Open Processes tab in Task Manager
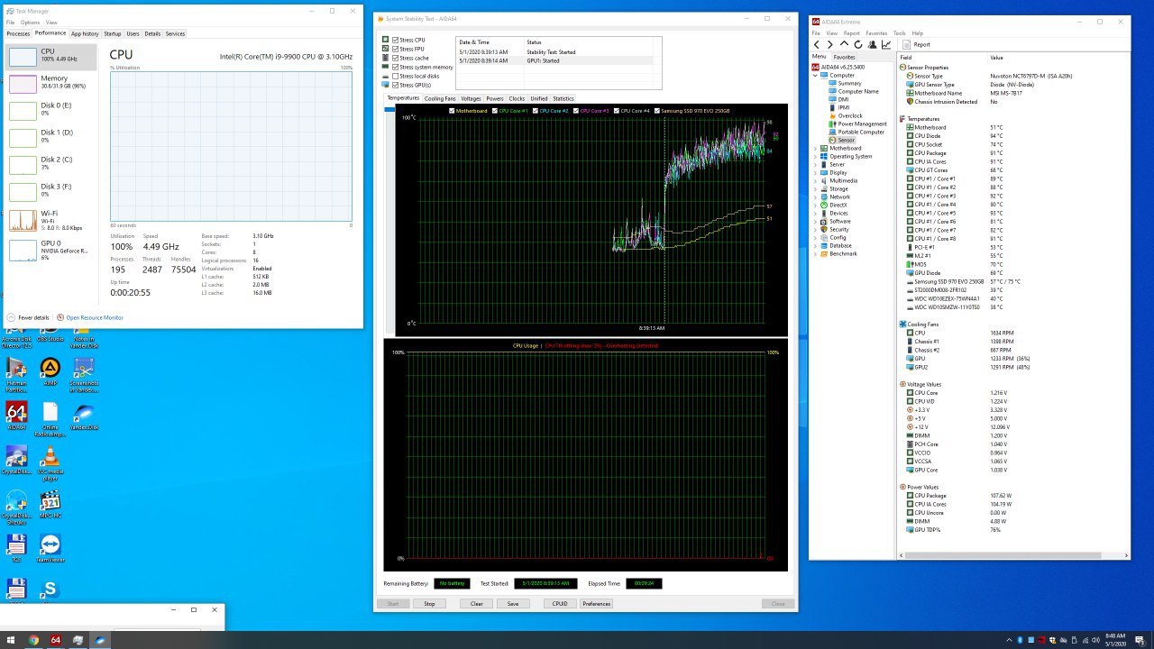Viewport: 1154px width, 649px height. pyautogui.click(x=18, y=33)
